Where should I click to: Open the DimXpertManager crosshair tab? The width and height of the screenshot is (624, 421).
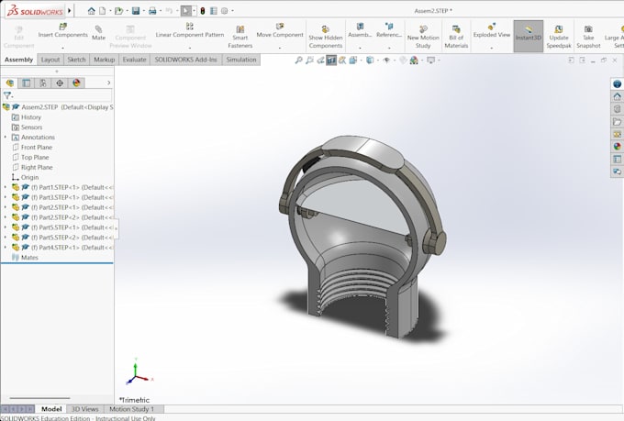point(60,83)
